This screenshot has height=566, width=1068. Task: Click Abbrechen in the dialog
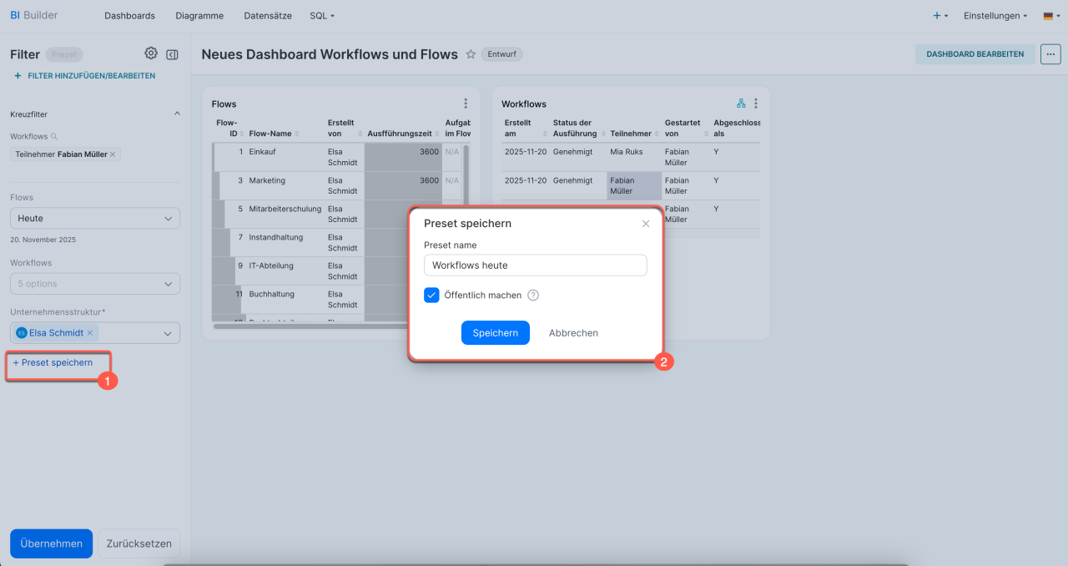[573, 332]
